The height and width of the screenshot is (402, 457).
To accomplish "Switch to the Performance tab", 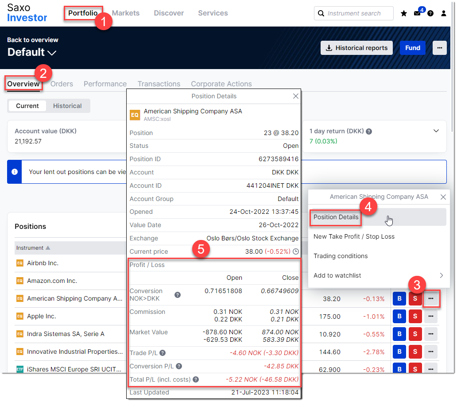I will tap(105, 84).
